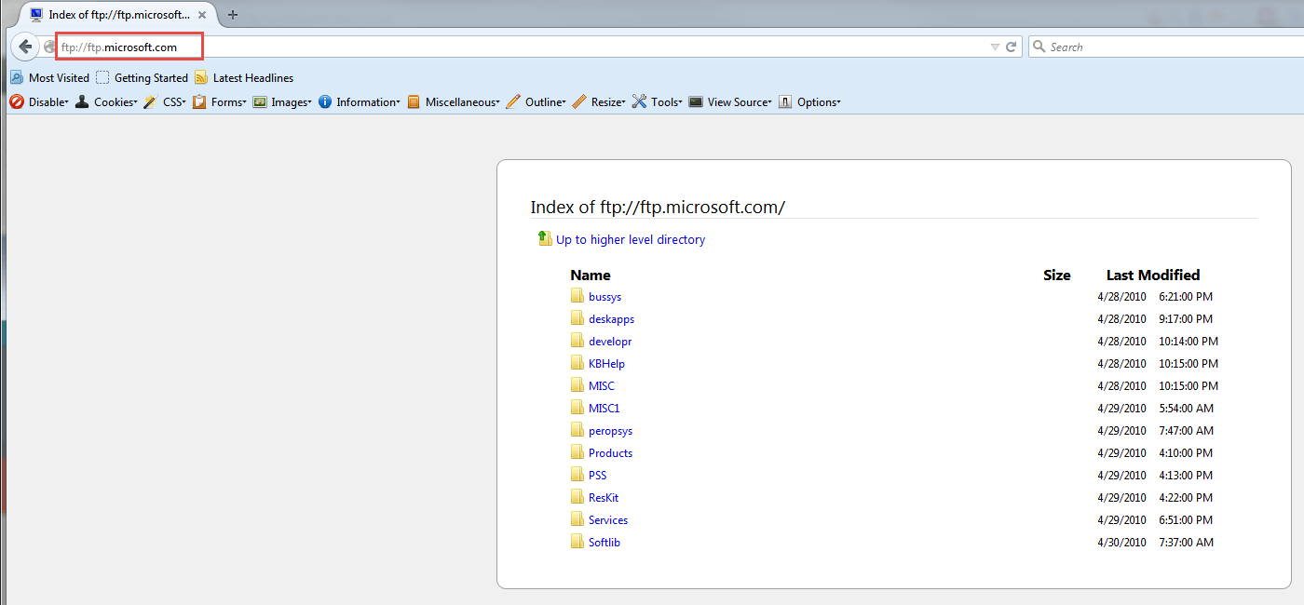The width and height of the screenshot is (1304, 605).
Task: Open the Products directory link
Action: (610, 453)
